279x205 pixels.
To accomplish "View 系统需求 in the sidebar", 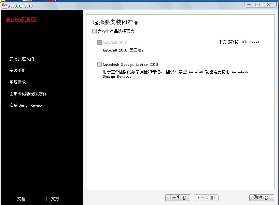I will click(18, 82).
